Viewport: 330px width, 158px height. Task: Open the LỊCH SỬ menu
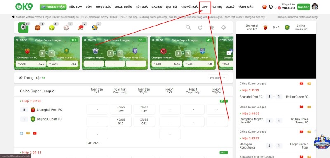point(171,7)
